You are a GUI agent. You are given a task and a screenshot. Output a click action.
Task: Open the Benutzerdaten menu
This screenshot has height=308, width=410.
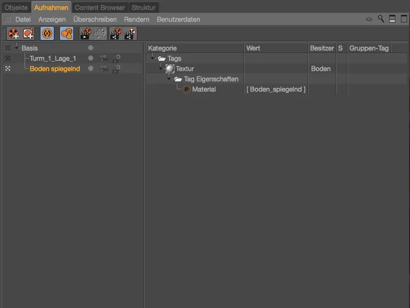[178, 20]
